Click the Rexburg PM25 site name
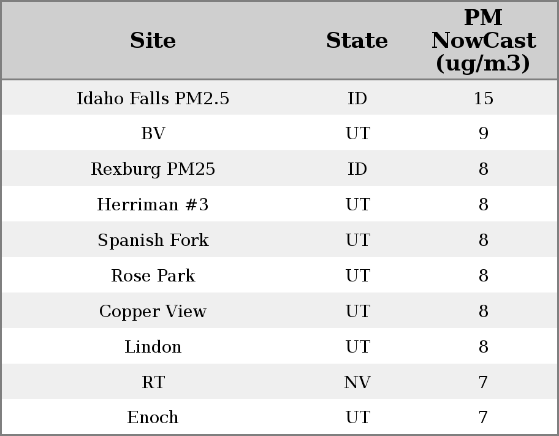This screenshot has height=436, width=559. (x=153, y=169)
